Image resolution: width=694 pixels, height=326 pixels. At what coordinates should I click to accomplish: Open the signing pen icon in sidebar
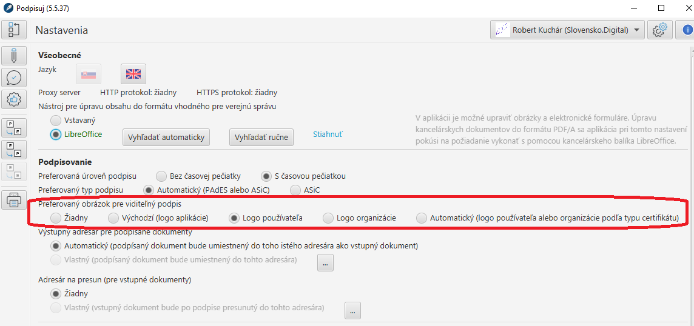click(x=15, y=56)
